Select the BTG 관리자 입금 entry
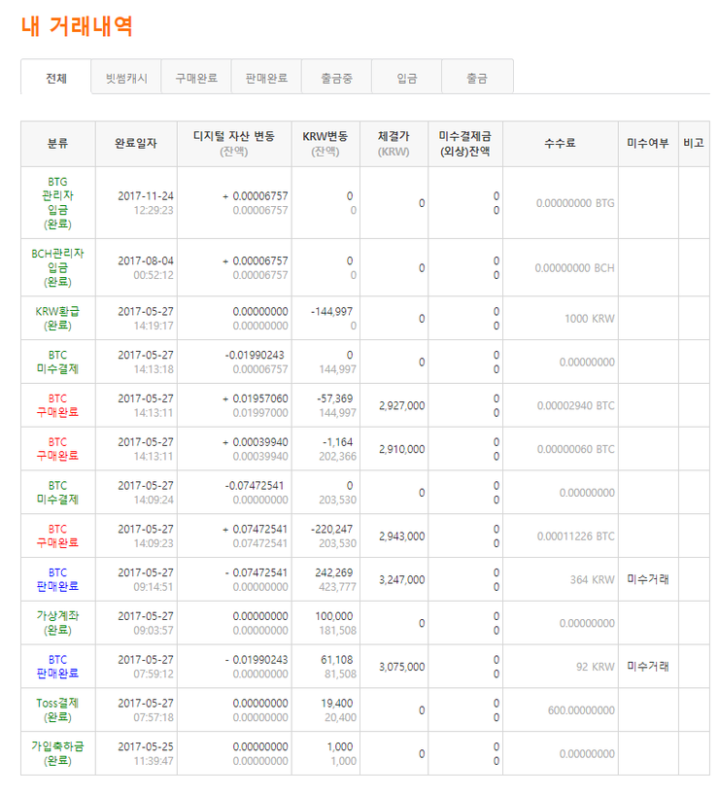 (x=58, y=202)
